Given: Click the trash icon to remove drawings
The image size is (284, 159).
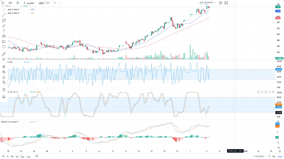Looking at the screenshot, I should [4, 90].
